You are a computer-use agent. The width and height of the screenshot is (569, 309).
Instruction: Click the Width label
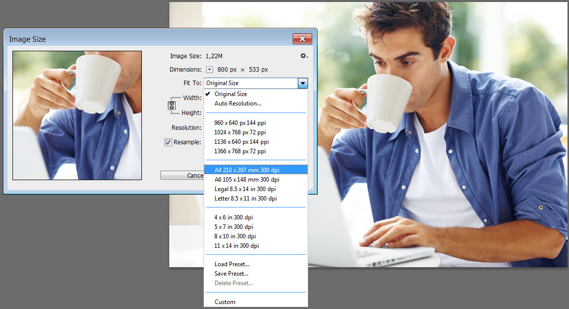(192, 98)
